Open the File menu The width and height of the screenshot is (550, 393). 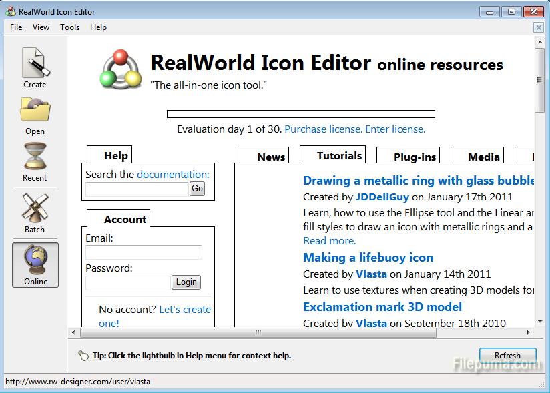click(x=16, y=27)
